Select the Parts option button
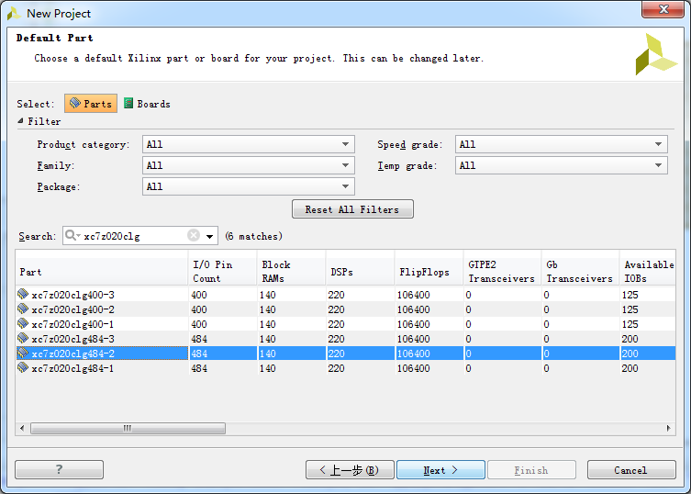Image resolution: width=691 pixels, height=494 pixels. pyautogui.click(x=91, y=104)
